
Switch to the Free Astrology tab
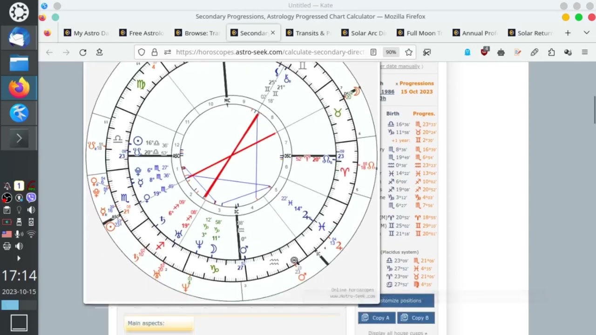[x=142, y=33]
